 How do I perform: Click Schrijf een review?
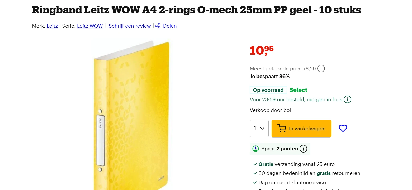tap(130, 26)
